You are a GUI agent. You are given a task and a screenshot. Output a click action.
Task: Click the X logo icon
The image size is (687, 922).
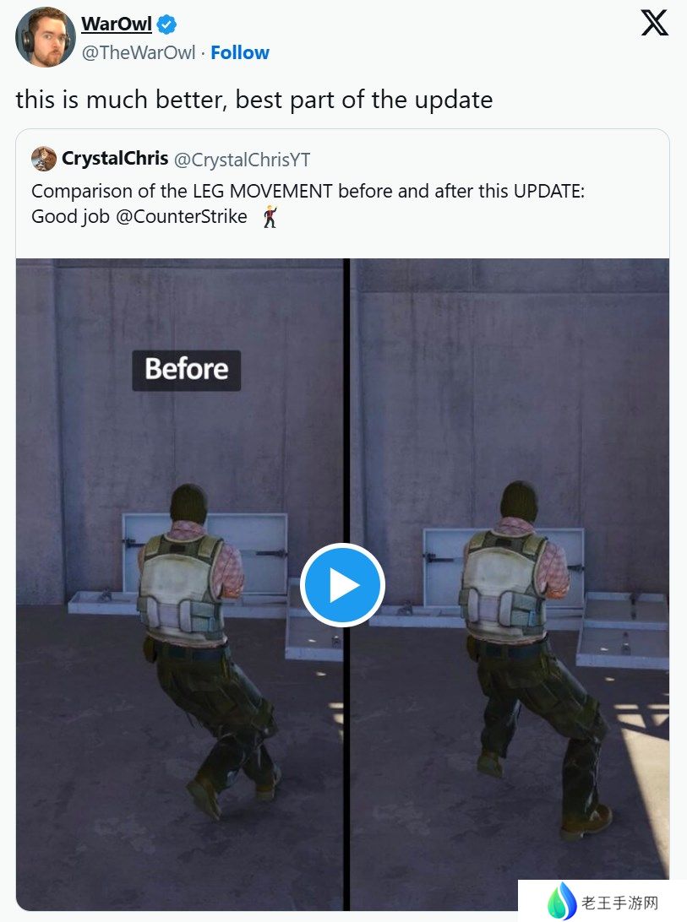(x=655, y=23)
